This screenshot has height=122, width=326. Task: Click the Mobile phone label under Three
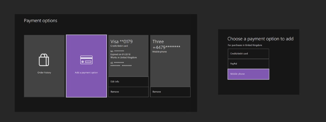tap(160, 52)
